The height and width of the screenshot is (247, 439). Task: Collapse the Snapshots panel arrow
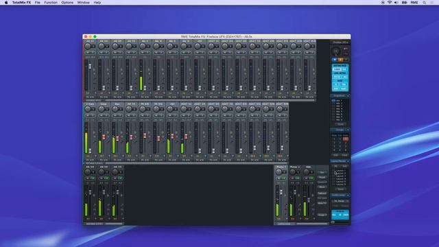348,96
